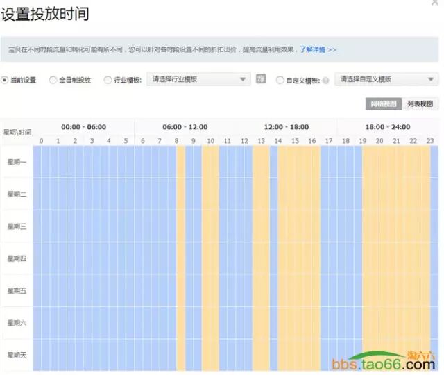Open the 请选择自定义模板 dropdown
Screen dimensions: 444x375
click(386, 79)
